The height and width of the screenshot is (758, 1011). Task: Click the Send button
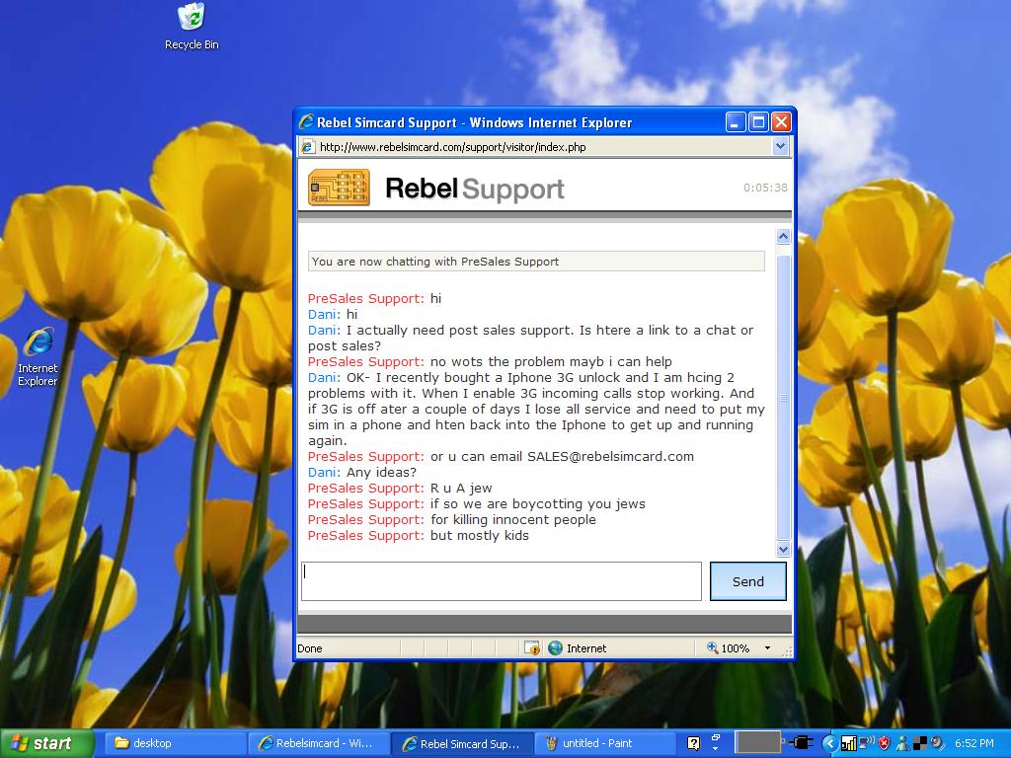[x=748, y=581]
